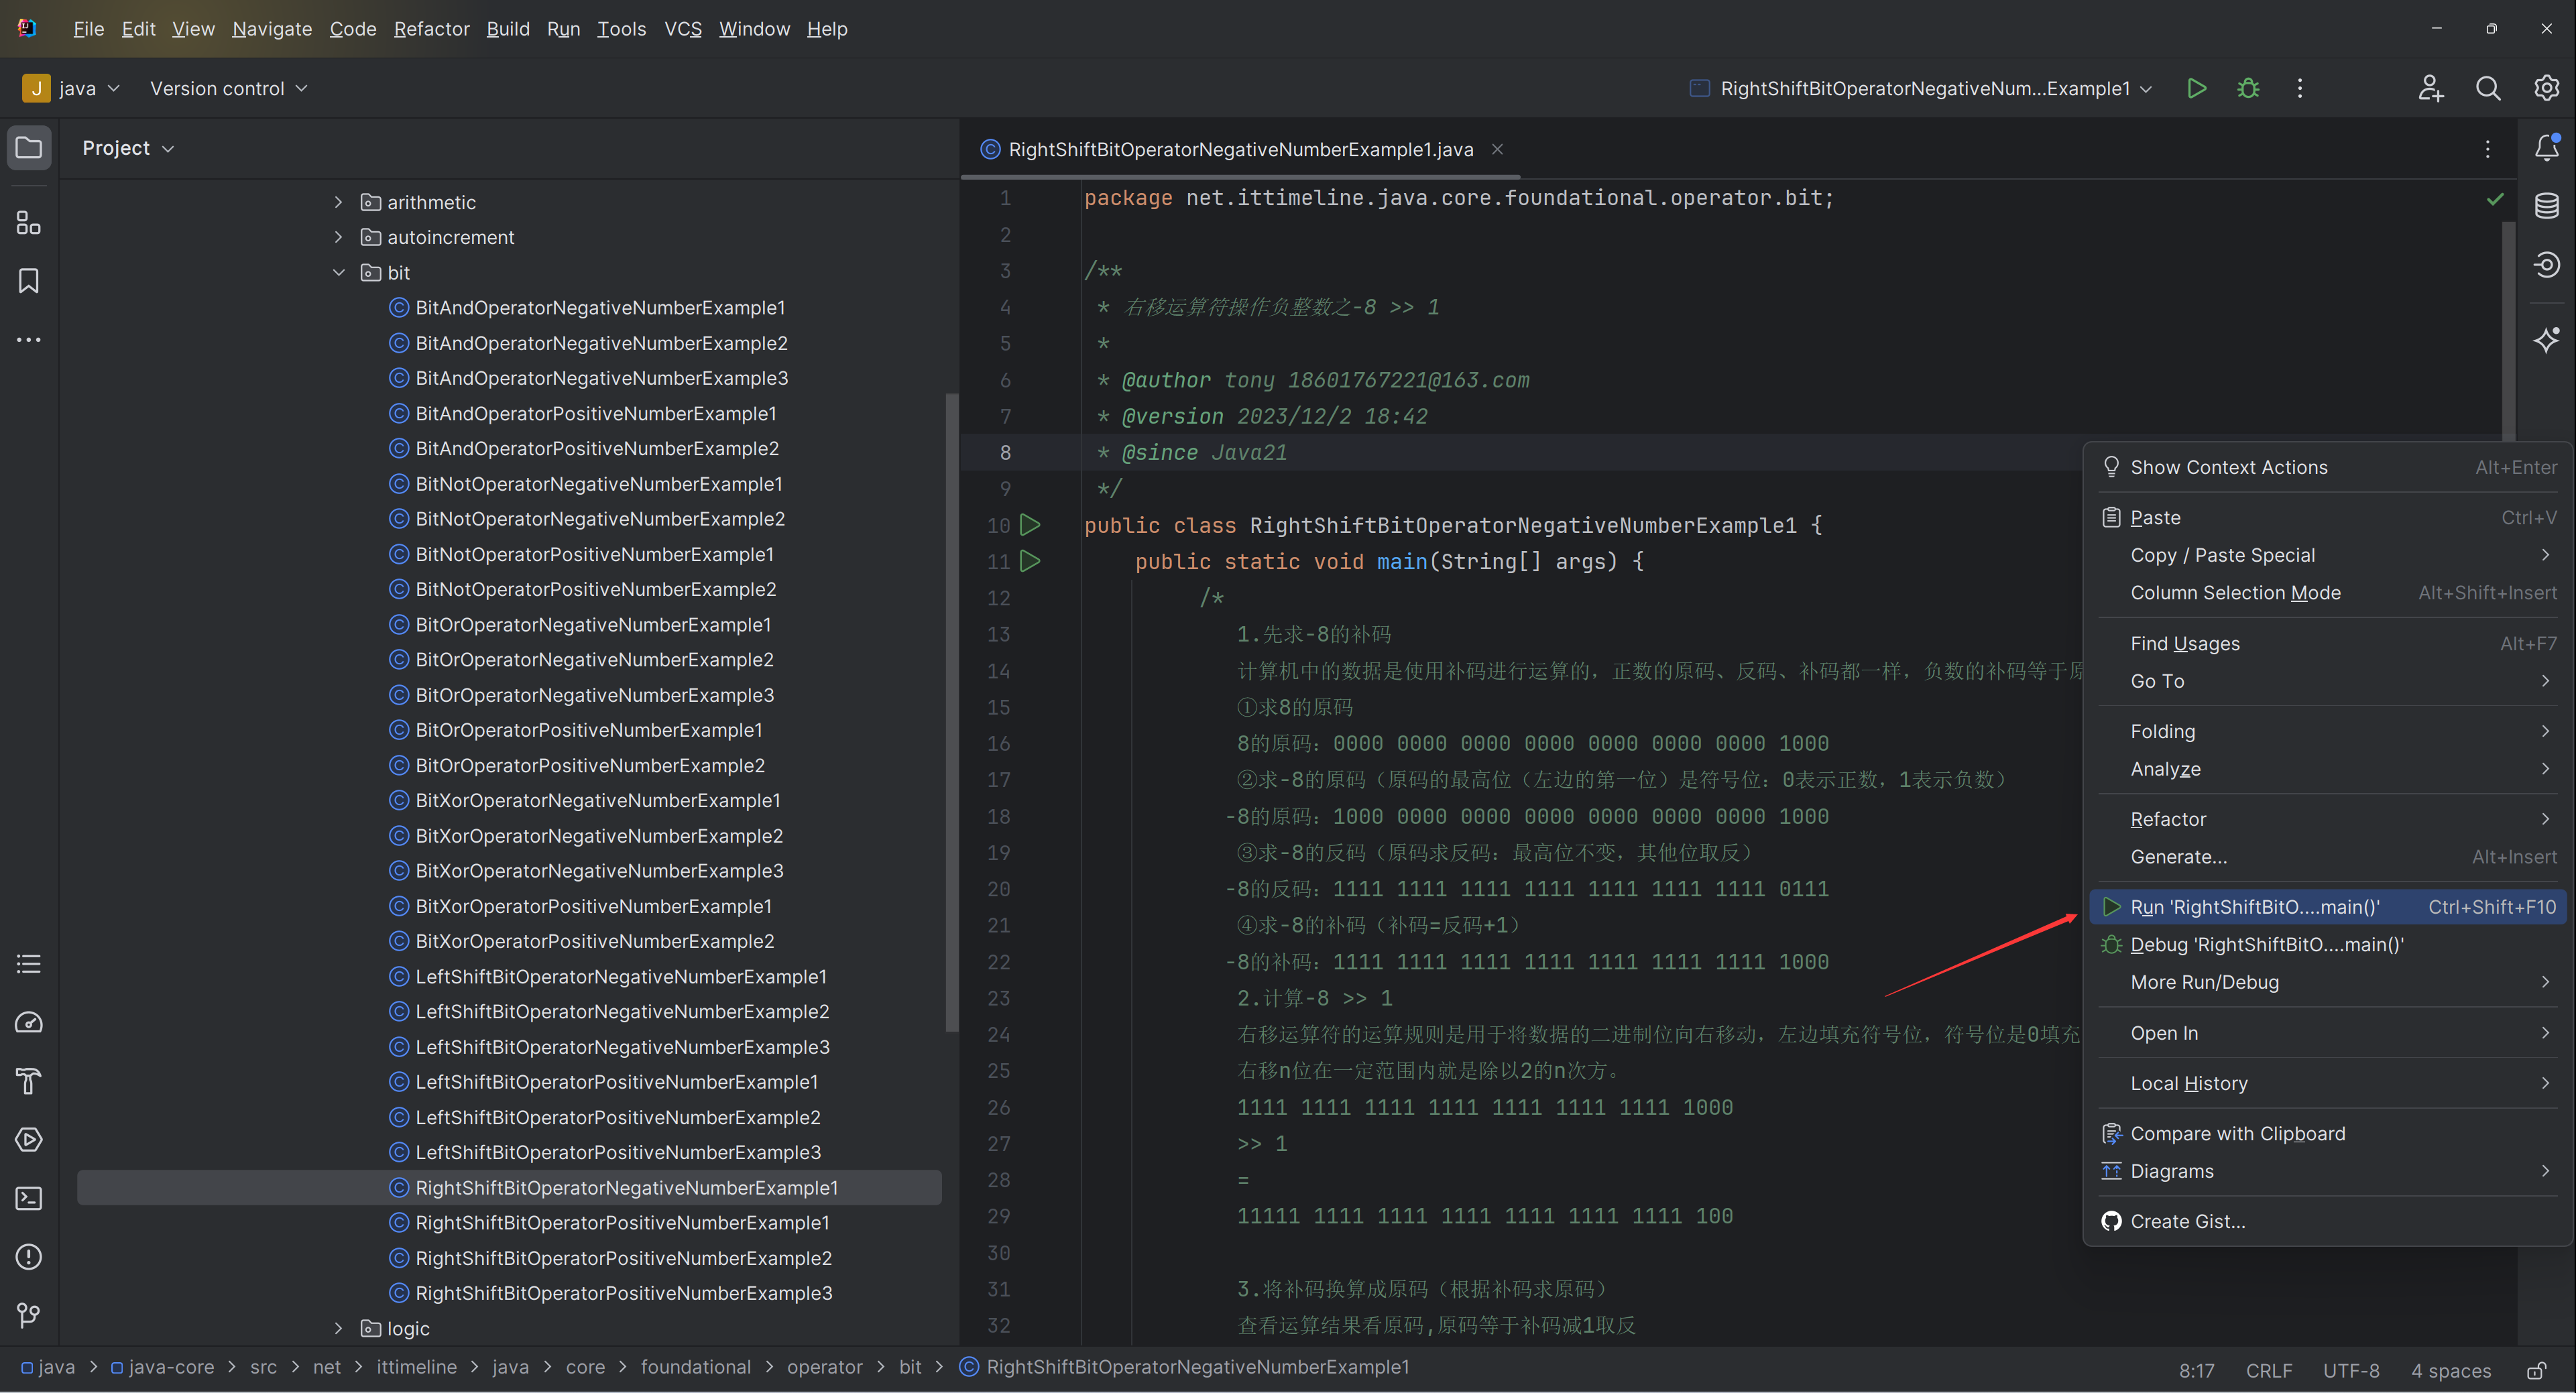Screen dimensions: 2576x1393
Task: Choose Compare with Clipboard in context menu
Action: (2328, 1133)
